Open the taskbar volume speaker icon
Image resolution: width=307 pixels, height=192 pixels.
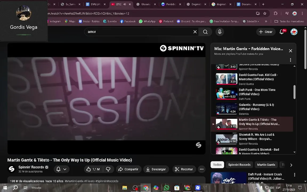coord(272,188)
